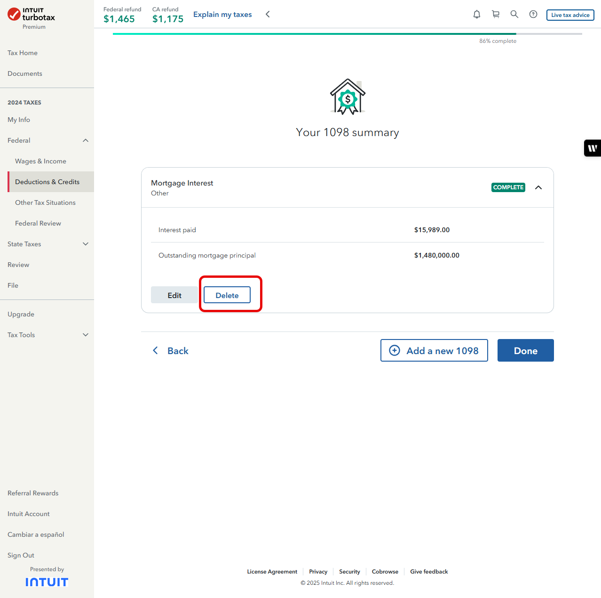Delete the Mortgage Interest entry
The width and height of the screenshot is (601, 598).
pyautogui.click(x=227, y=295)
